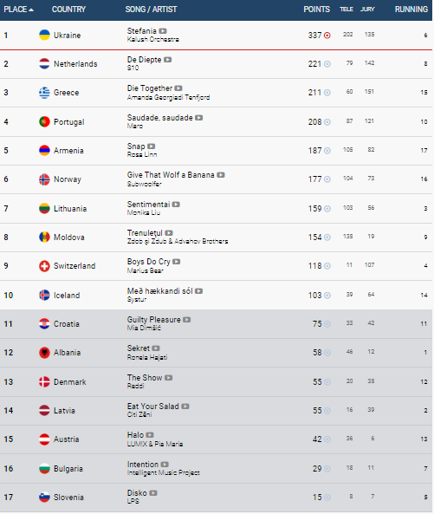Play the Eat Your Salad video
This screenshot has height=514, width=434.
coord(185,407)
